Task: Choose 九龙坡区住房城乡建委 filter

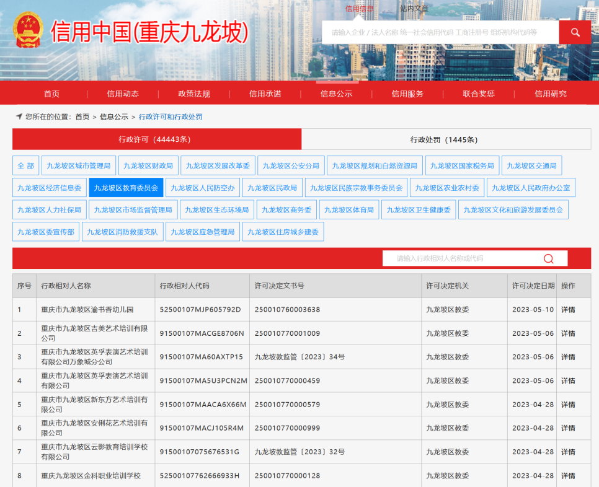Action: [283, 232]
